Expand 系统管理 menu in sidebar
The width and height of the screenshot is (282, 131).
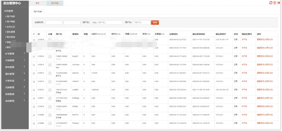pyautogui.click(x=15, y=101)
